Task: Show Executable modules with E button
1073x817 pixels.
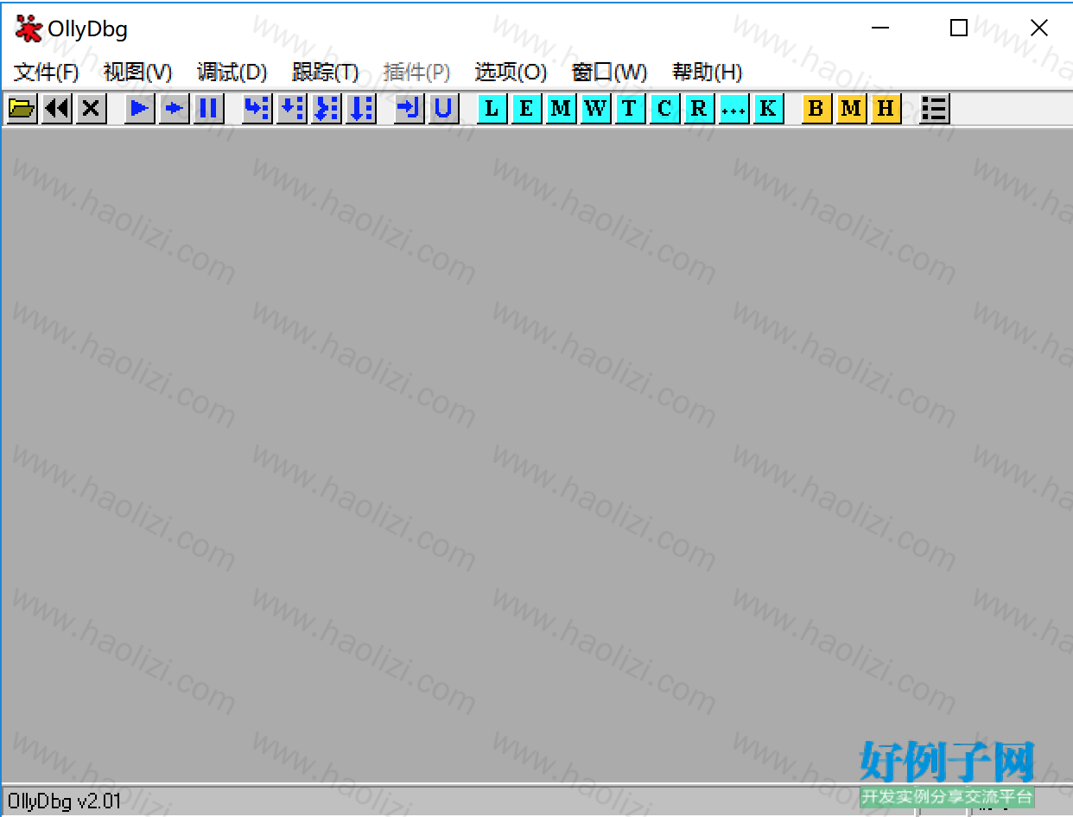Action: click(527, 109)
